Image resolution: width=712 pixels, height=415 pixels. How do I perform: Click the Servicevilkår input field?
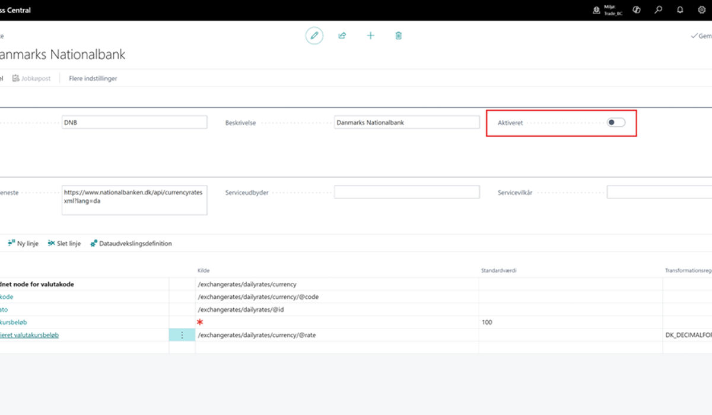pos(659,192)
